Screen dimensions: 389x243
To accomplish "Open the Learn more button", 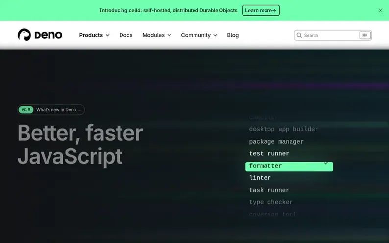I will point(261,10).
